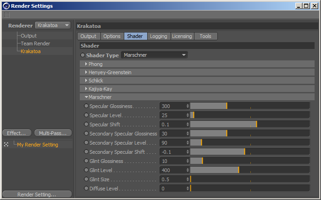Click the Secondary Specular Glossiness slider bar

(x=250, y=134)
